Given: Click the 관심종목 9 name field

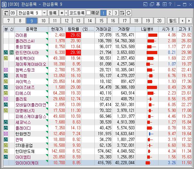Looking at the screenshot, I should coord(30,13).
